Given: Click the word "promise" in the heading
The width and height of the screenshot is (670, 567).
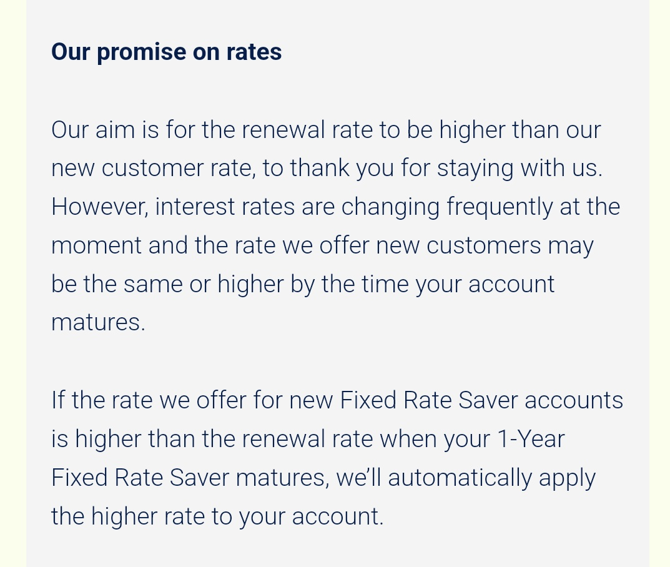Looking at the screenshot, I should (x=141, y=53).
